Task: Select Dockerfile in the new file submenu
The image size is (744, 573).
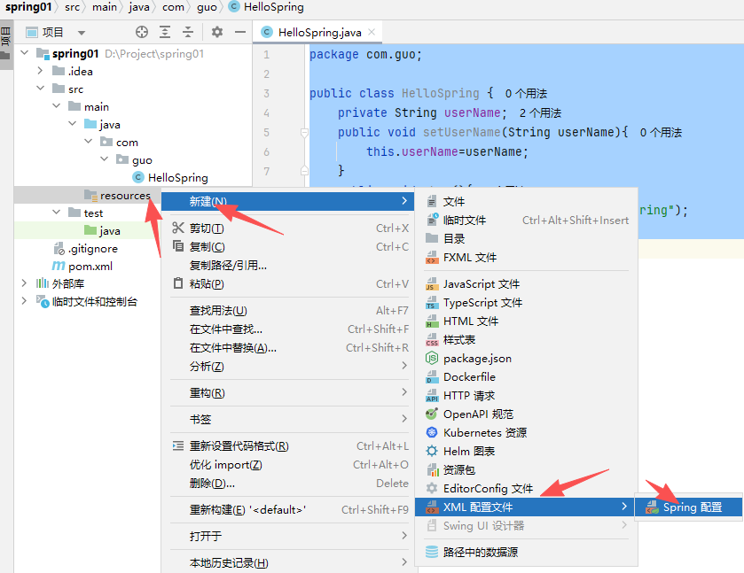Action: pyautogui.click(x=469, y=377)
